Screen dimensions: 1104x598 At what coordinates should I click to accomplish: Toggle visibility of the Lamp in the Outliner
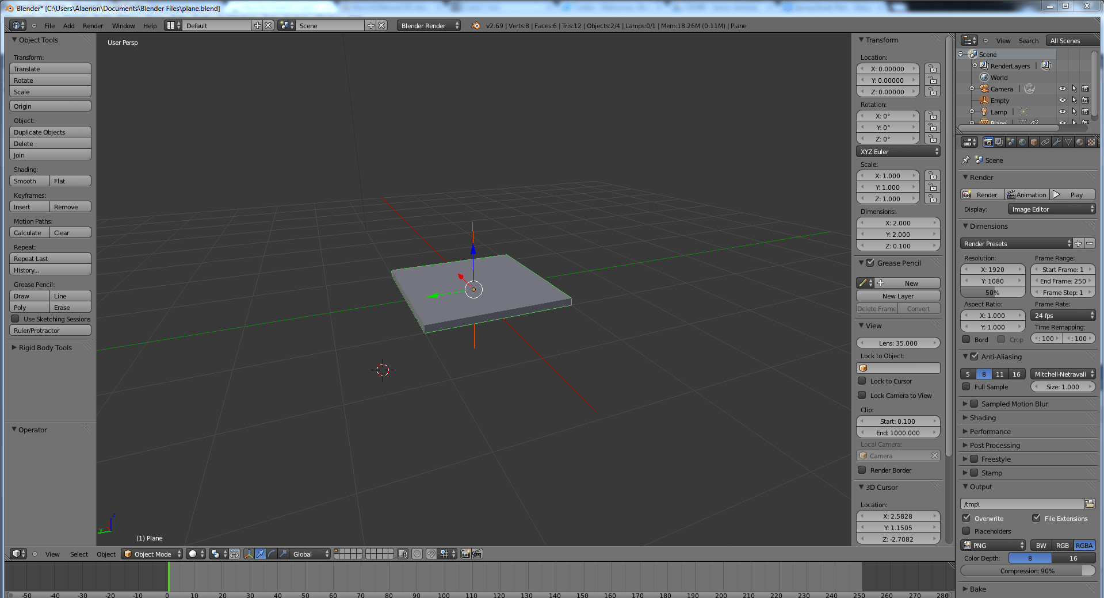click(1062, 112)
